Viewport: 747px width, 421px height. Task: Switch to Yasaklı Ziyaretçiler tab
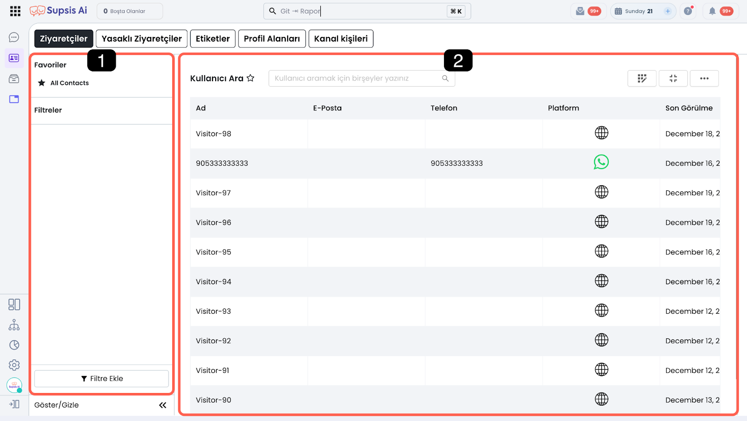141,39
